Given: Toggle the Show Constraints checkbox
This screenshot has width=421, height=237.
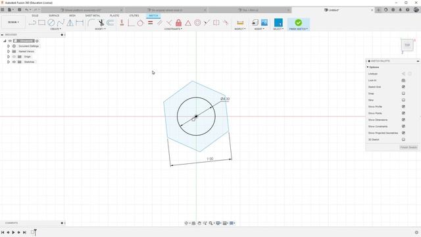Looking at the screenshot, I should pyautogui.click(x=403, y=126).
